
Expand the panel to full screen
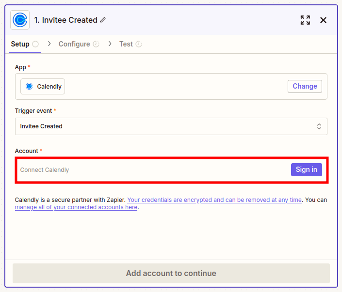pyautogui.click(x=305, y=20)
